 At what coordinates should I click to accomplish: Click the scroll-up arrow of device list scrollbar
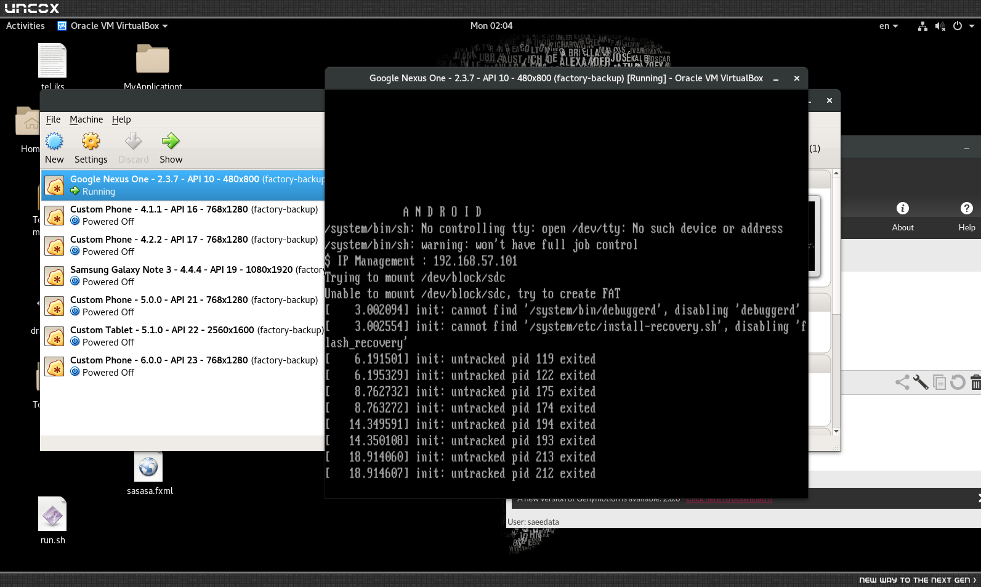point(836,173)
